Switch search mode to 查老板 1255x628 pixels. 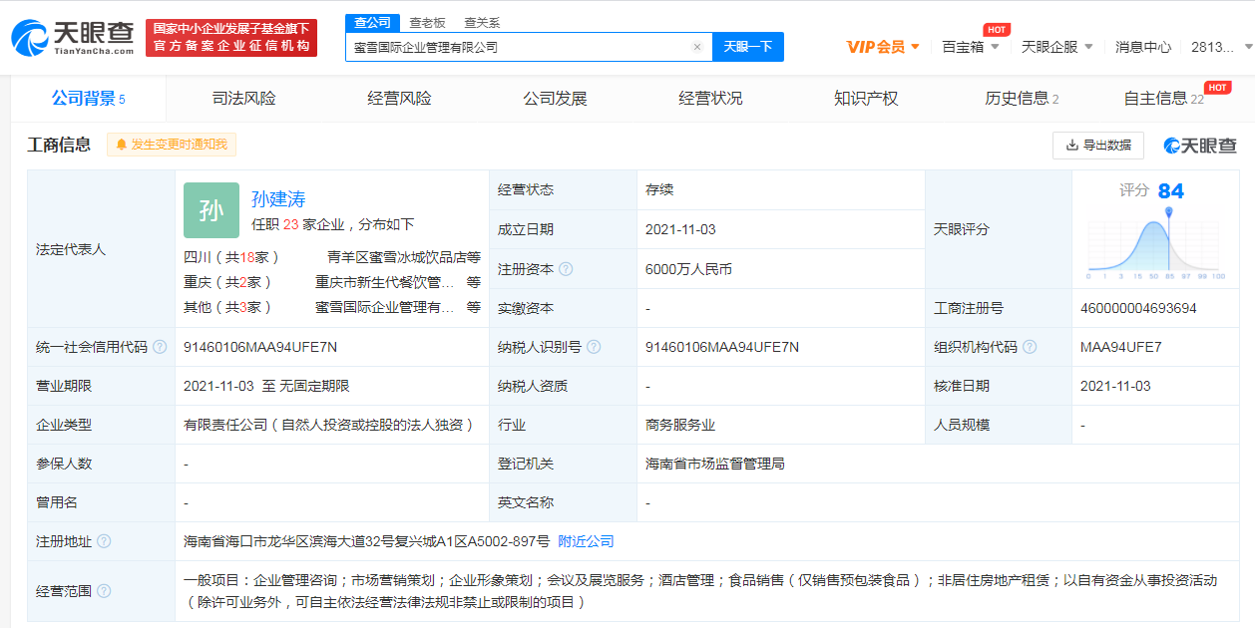427,23
